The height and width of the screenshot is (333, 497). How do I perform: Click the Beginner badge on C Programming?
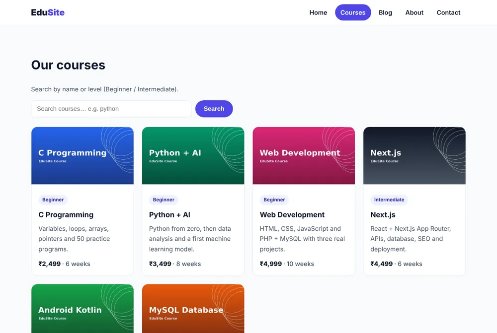(53, 200)
